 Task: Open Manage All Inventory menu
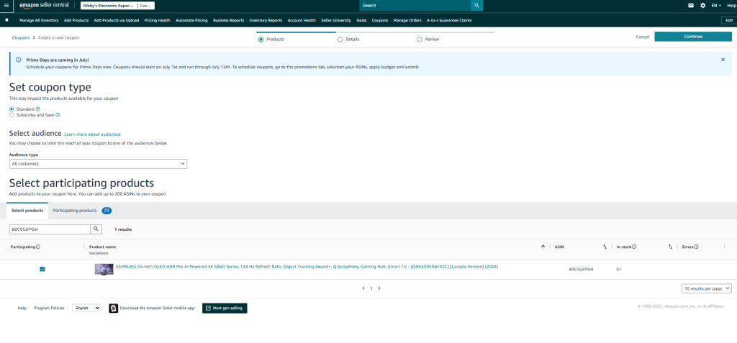pyautogui.click(x=39, y=20)
